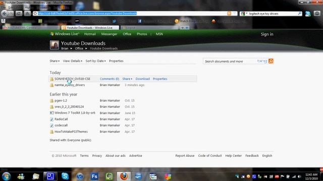The image size is (323, 181).
Task: Click the SONYEYETOY_OV519-CSE folder icon
Action: (x=51, y=79)
